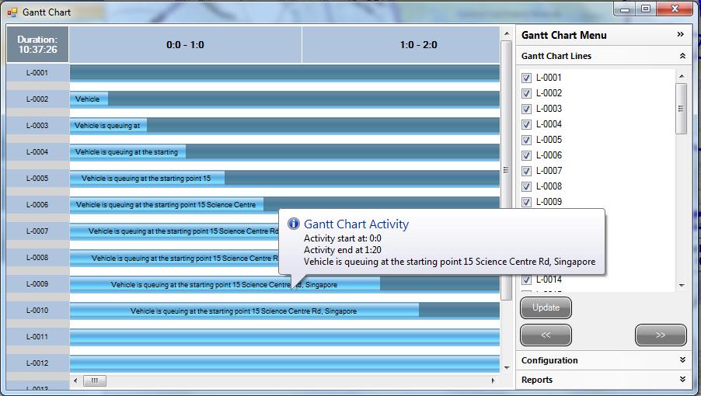Expand the Reports section
701x396 pixels.
[x=682, y=380]
